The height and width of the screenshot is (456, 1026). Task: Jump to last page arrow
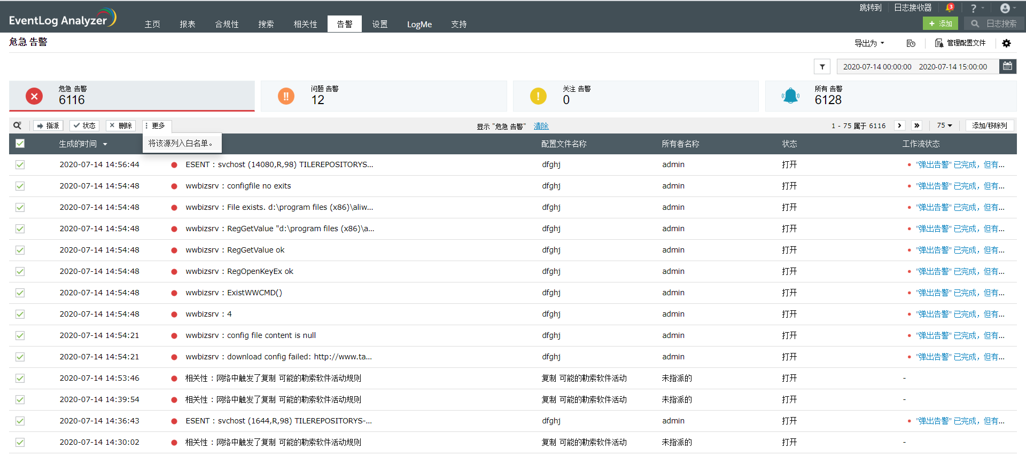point(917,125)
